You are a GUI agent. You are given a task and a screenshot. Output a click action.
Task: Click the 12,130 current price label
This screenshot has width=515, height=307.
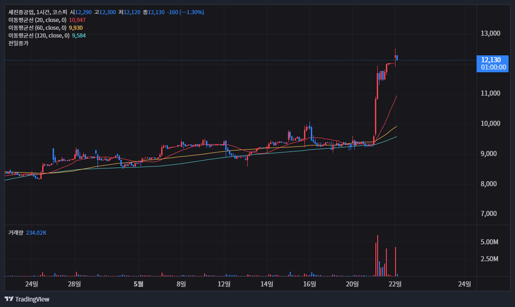tap(492, 64)
